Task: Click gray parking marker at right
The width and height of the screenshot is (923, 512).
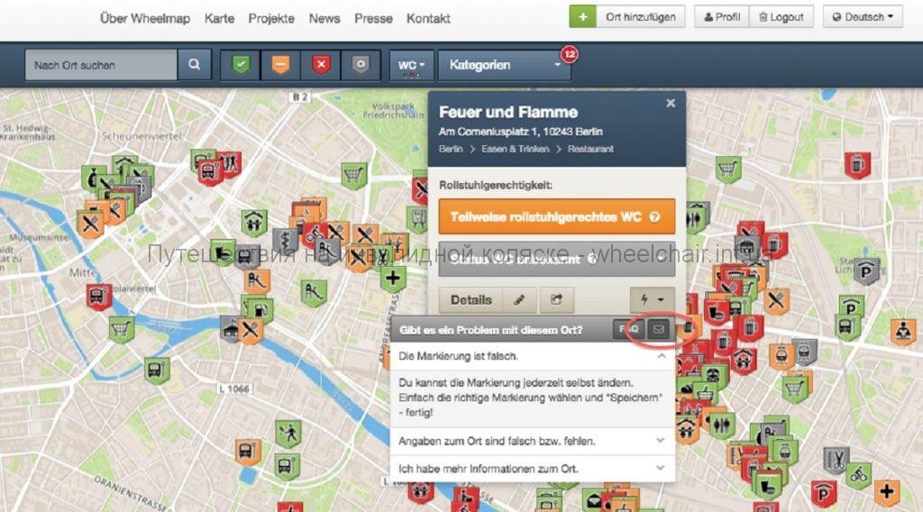Action: click(x=866, y=272)
